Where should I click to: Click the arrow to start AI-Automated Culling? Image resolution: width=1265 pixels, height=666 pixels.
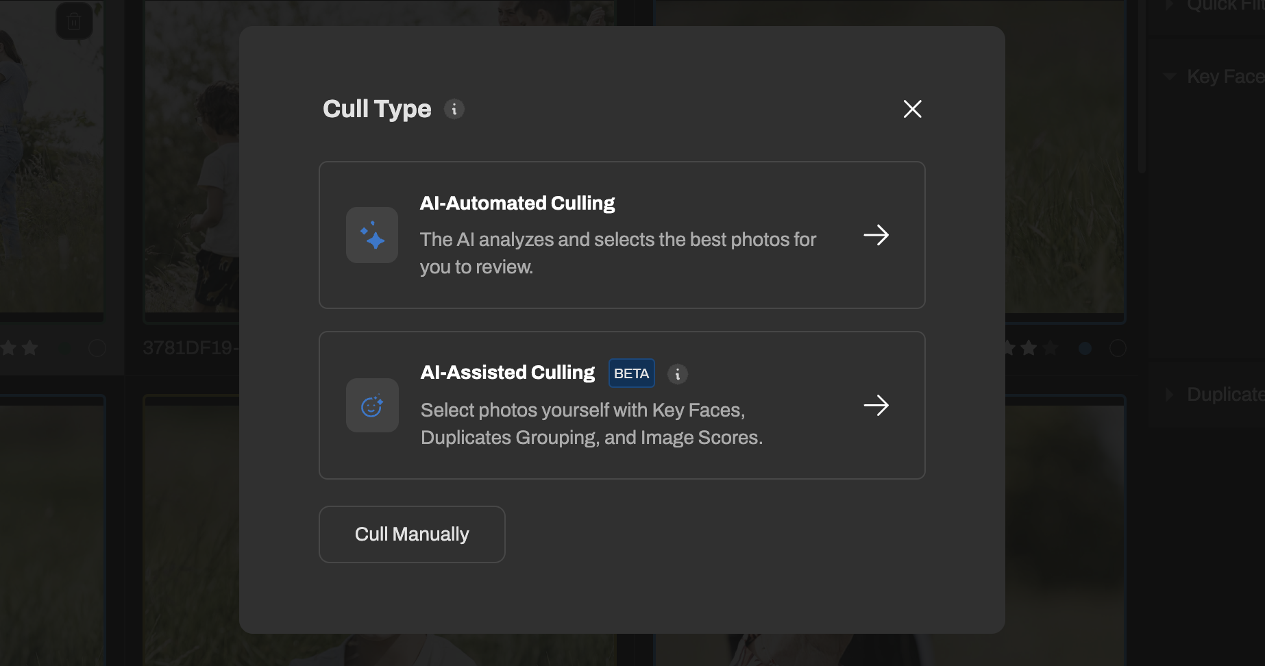coord(876,235)
